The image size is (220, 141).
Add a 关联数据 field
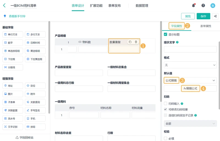[x=13, y=110]
